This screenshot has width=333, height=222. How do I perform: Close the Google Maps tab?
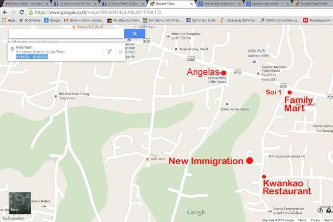click(191, 4)
